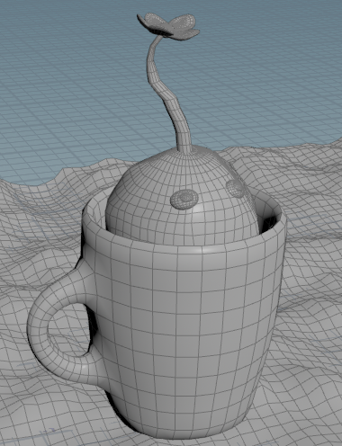342x446 pixels.
Task: Click the curved stem above the egg
Action: point(168,93)
